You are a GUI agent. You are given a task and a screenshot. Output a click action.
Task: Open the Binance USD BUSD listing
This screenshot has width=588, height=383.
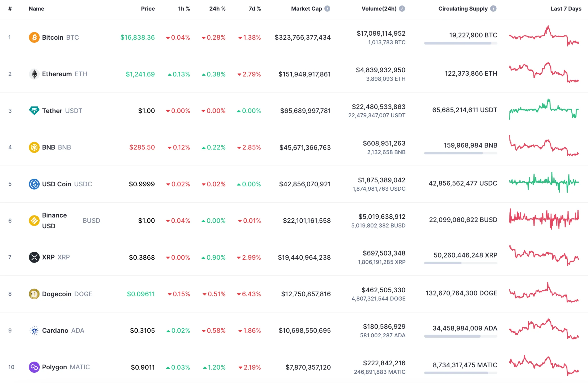point(54,220)
